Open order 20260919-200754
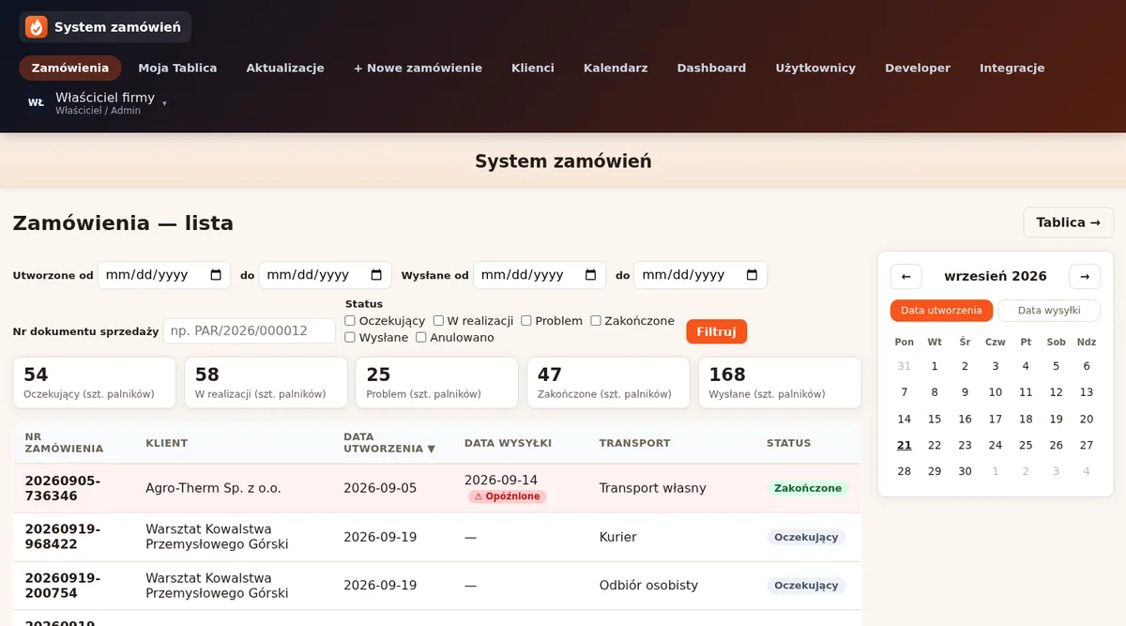1126x626 pixels. coord(65,586)
